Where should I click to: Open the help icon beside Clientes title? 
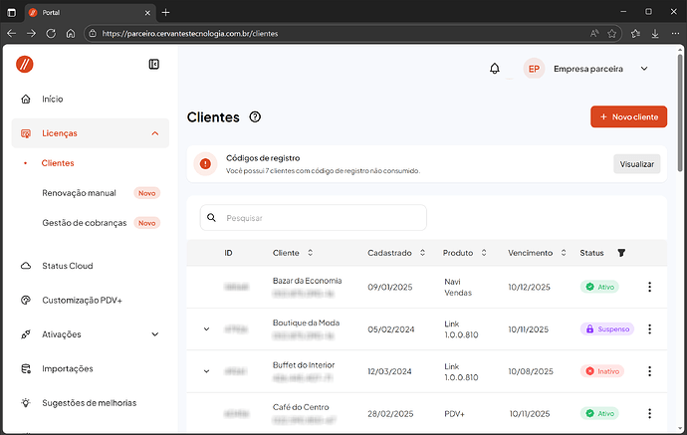[x=256, y=117]
